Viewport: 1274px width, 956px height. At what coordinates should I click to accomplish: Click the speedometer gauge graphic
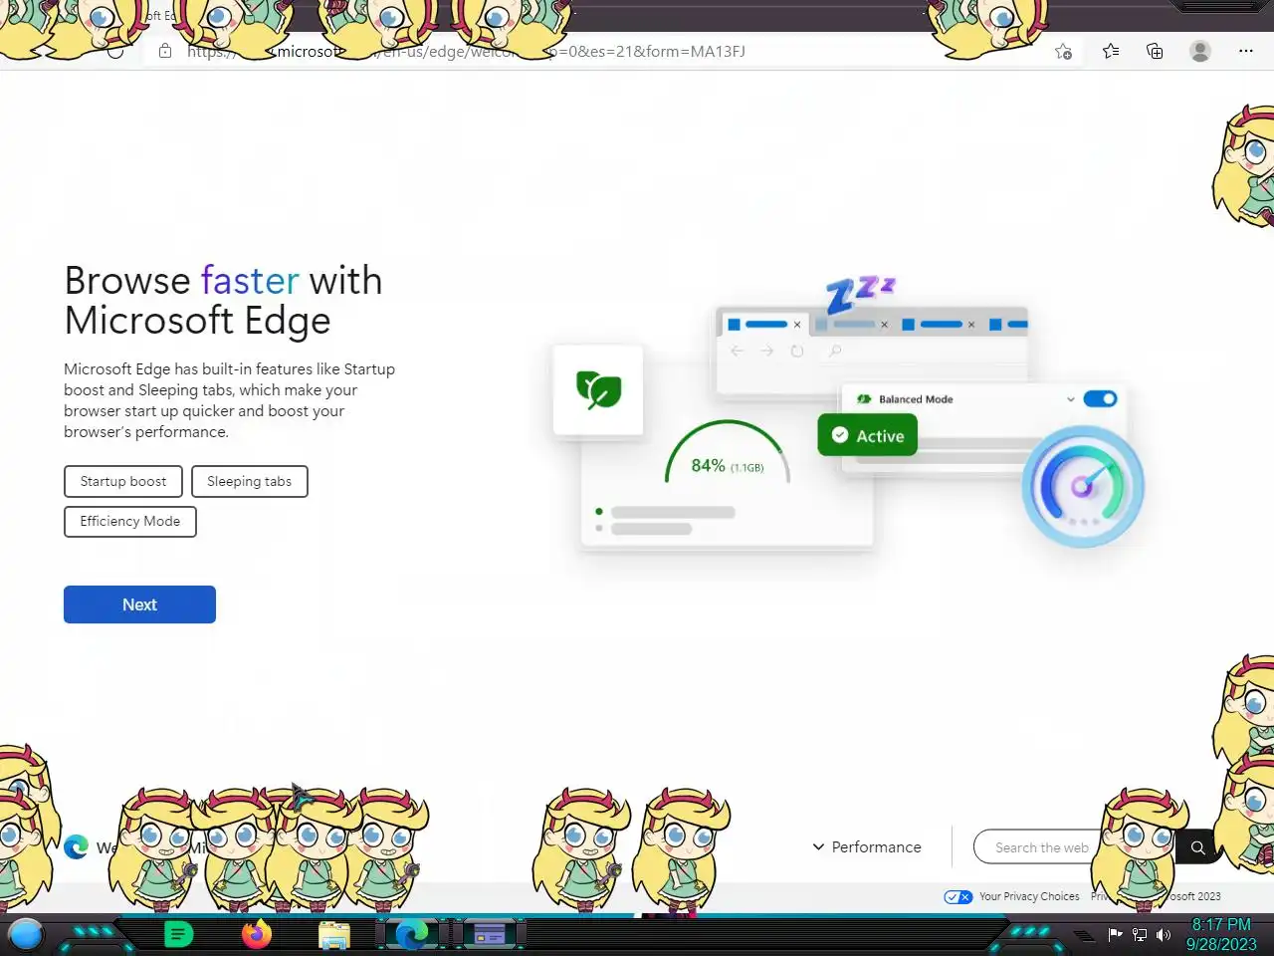pos(1083,486)
